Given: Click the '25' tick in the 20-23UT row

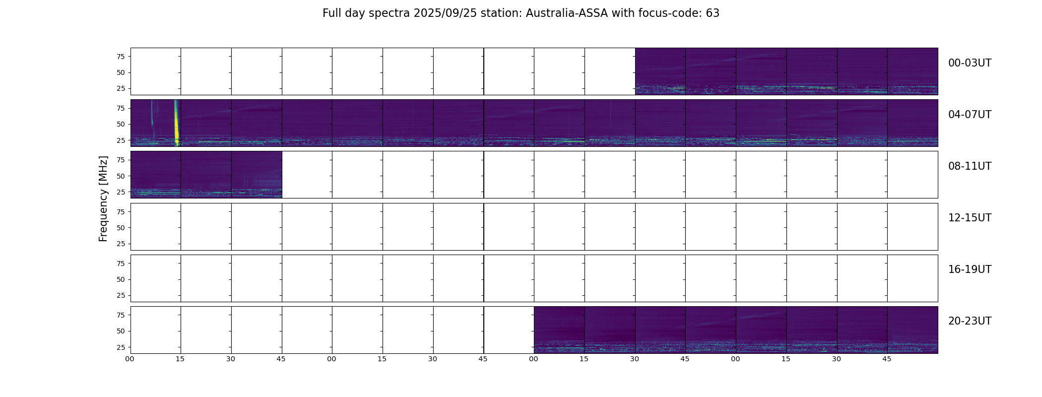Looking at the screenshot, I should click(121, 347).
